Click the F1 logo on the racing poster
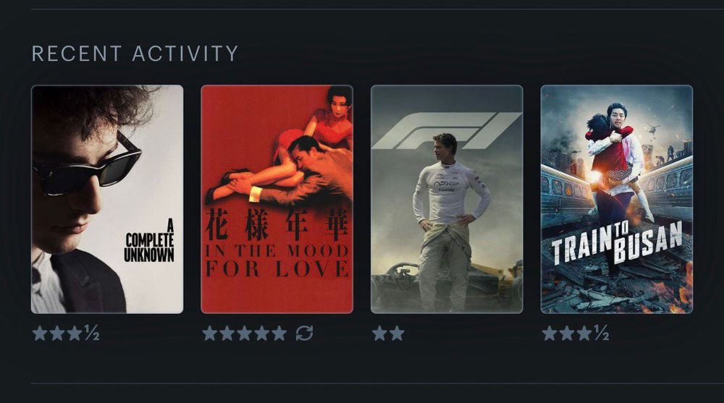This screenshot has height=403, width=724. coord(447,131)
